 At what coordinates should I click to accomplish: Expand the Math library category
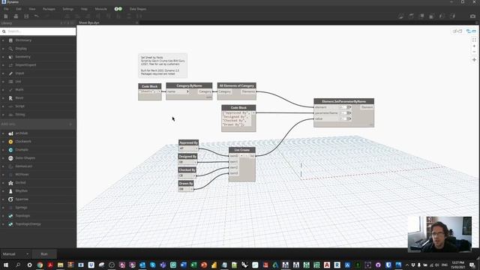(3, 90)
